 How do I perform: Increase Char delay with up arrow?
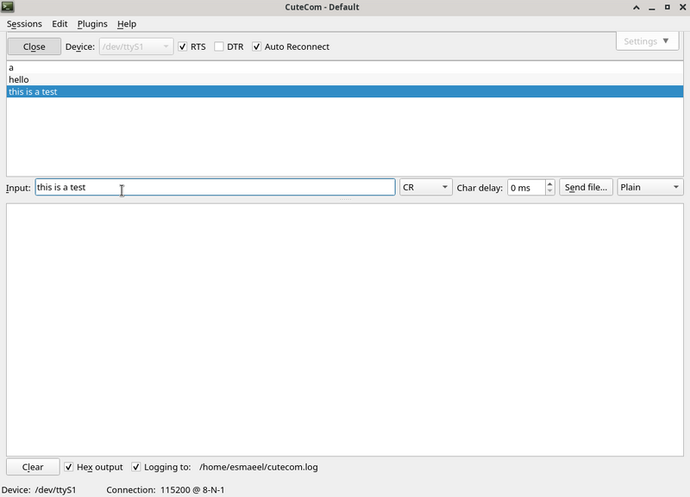pos(550,183)
